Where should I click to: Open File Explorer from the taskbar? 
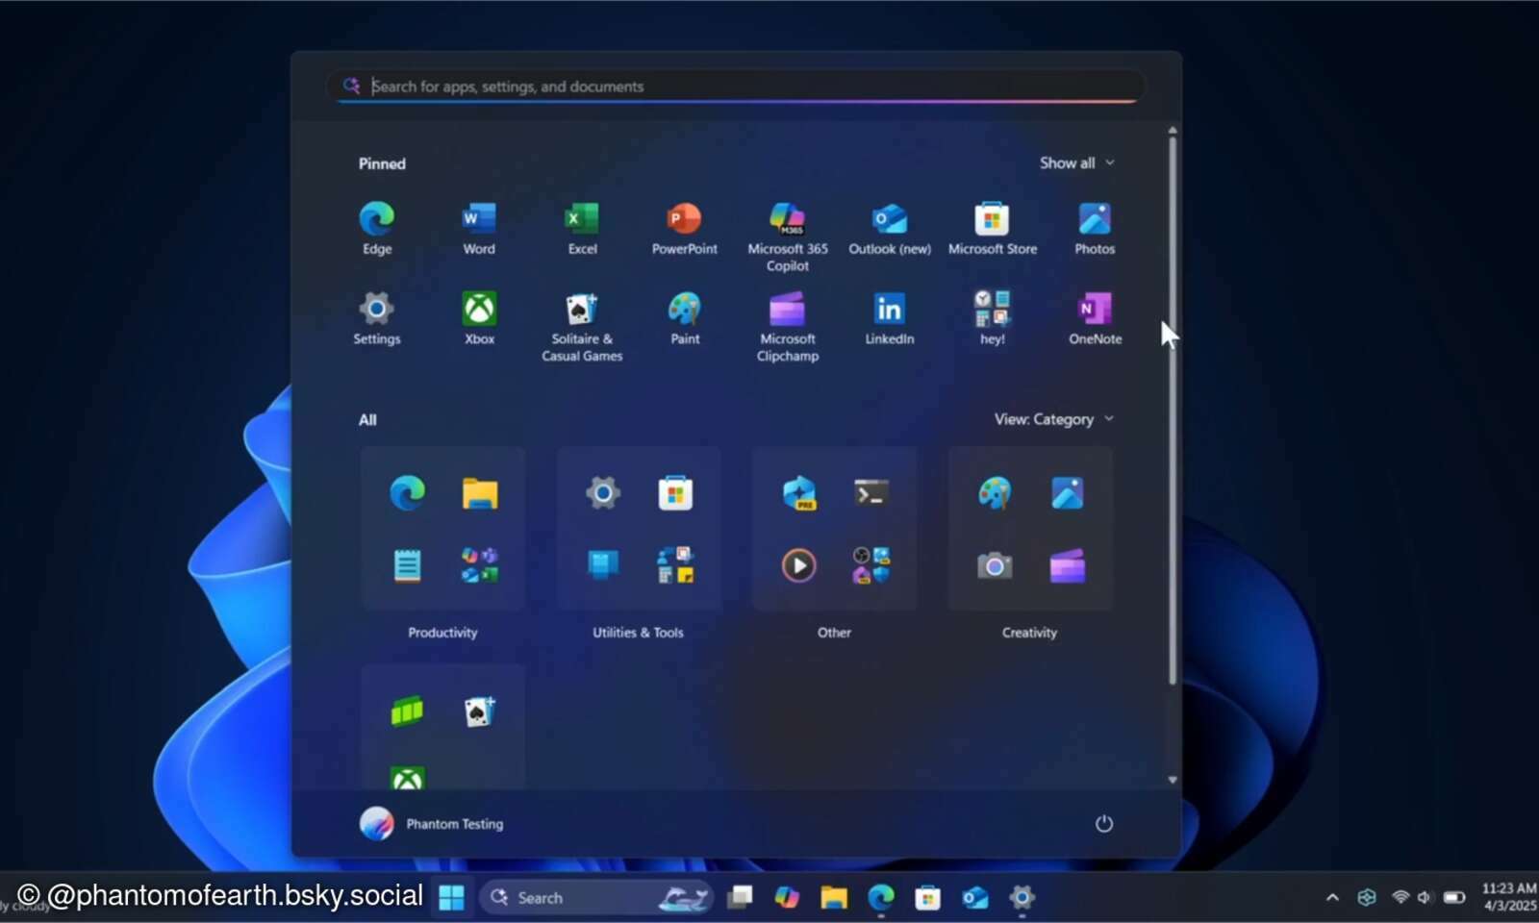point(833,897)
